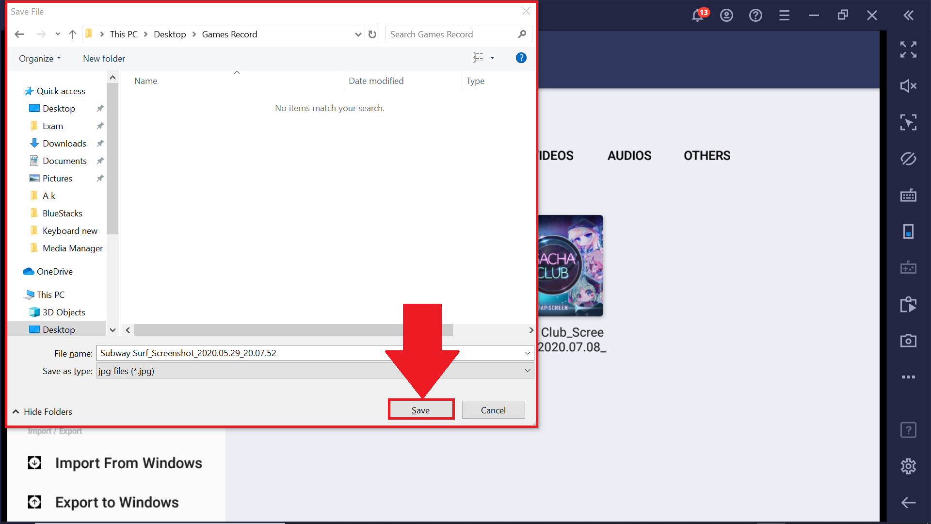Expand the File name dropdown

tap(528, 353)
